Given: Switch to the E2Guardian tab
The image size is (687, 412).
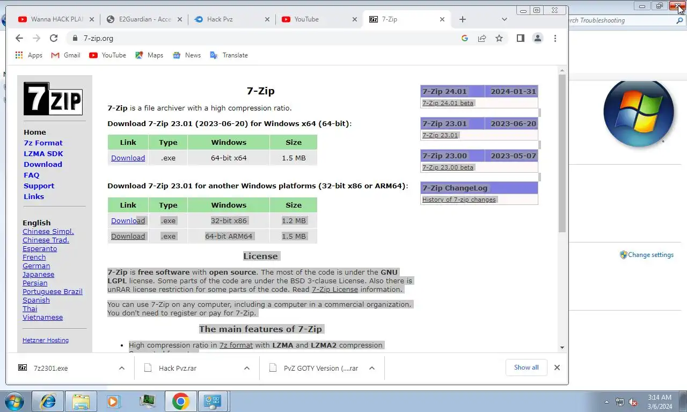Looking at the screenshot, I should pyautogui.click(x=143, y=19).
